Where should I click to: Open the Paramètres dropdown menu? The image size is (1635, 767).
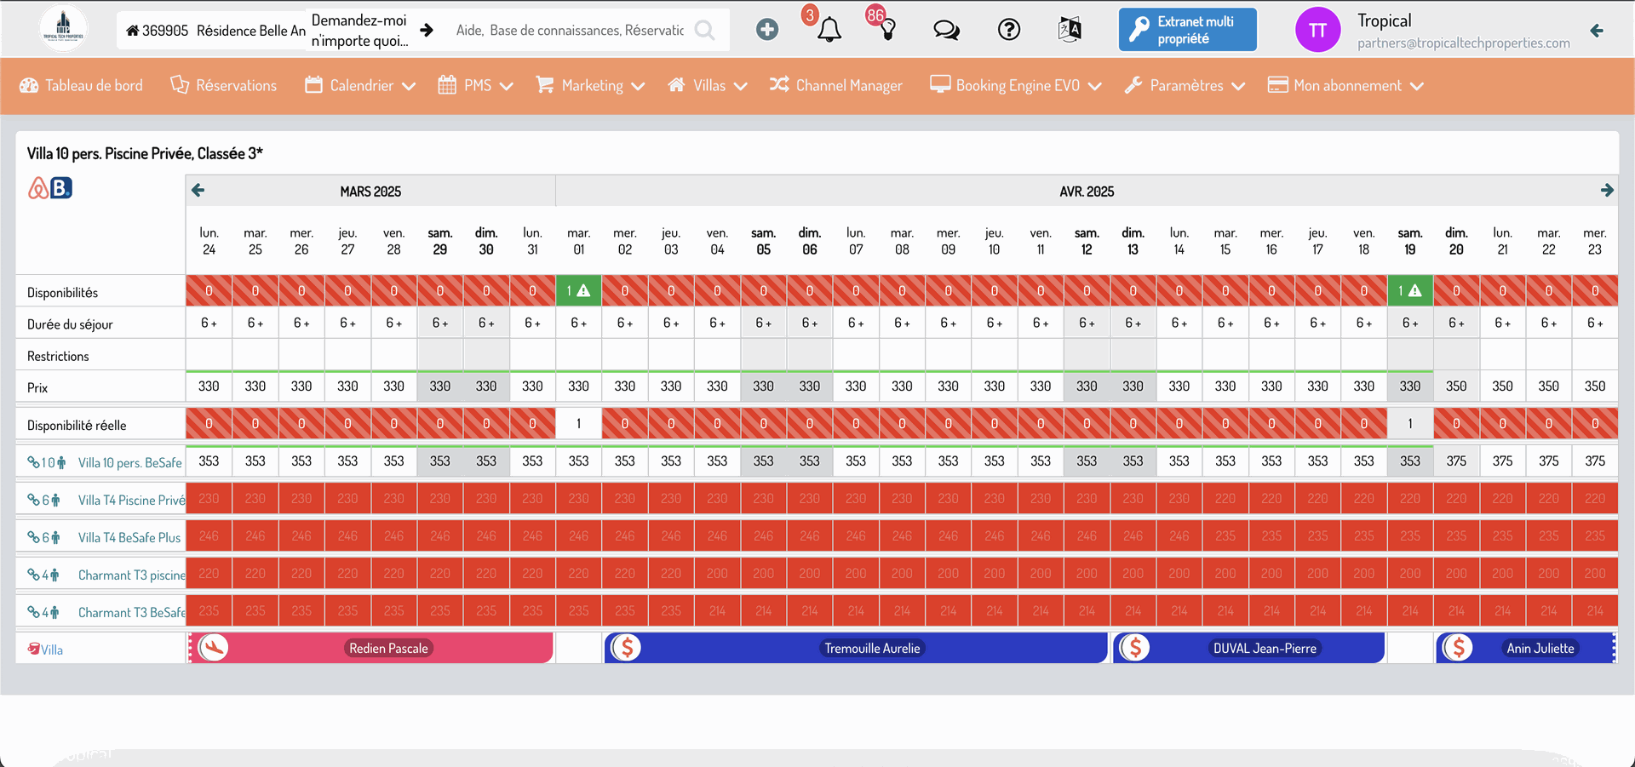click(x=1185, y=86)
